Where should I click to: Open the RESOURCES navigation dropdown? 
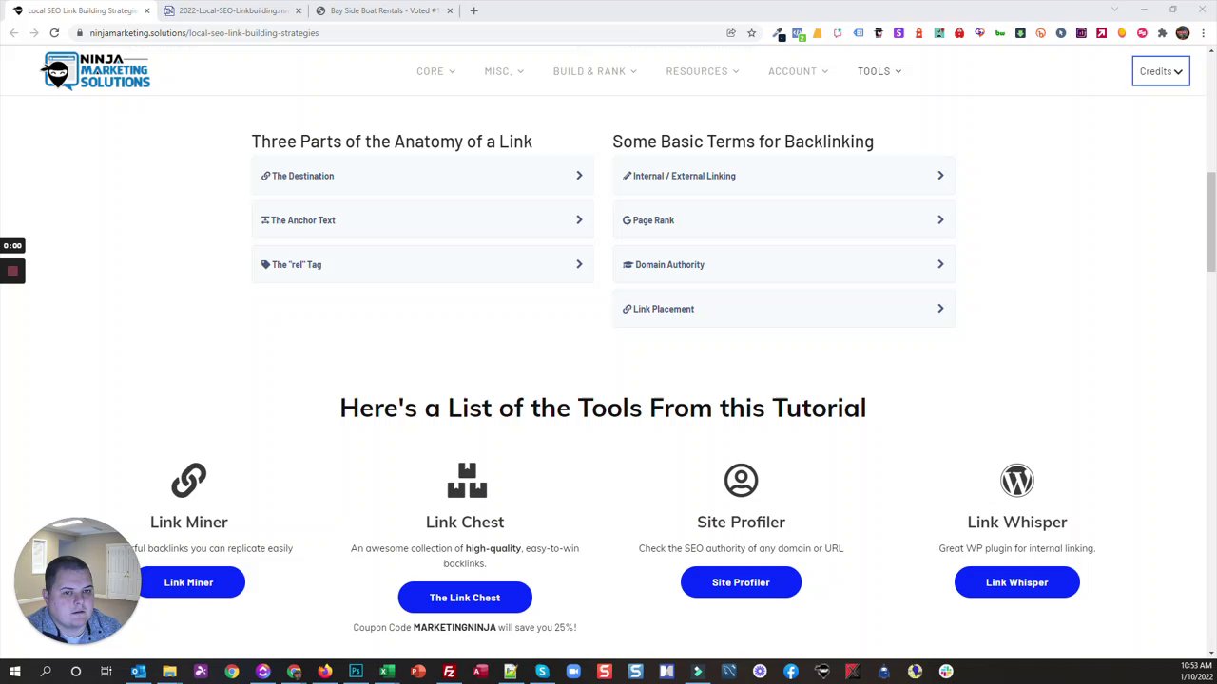[x=703, y=71]
